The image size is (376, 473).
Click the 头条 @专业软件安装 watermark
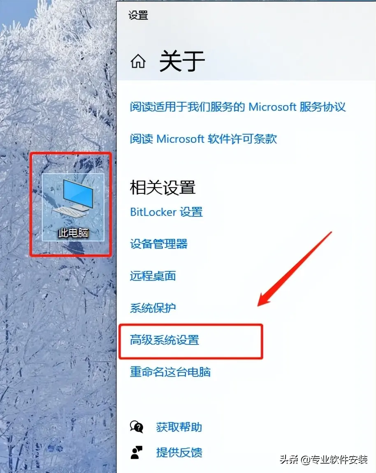click(323, 459)
